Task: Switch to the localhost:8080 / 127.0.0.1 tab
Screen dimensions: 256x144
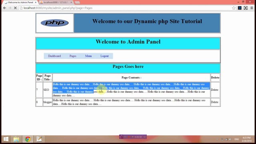Action: 56,2
